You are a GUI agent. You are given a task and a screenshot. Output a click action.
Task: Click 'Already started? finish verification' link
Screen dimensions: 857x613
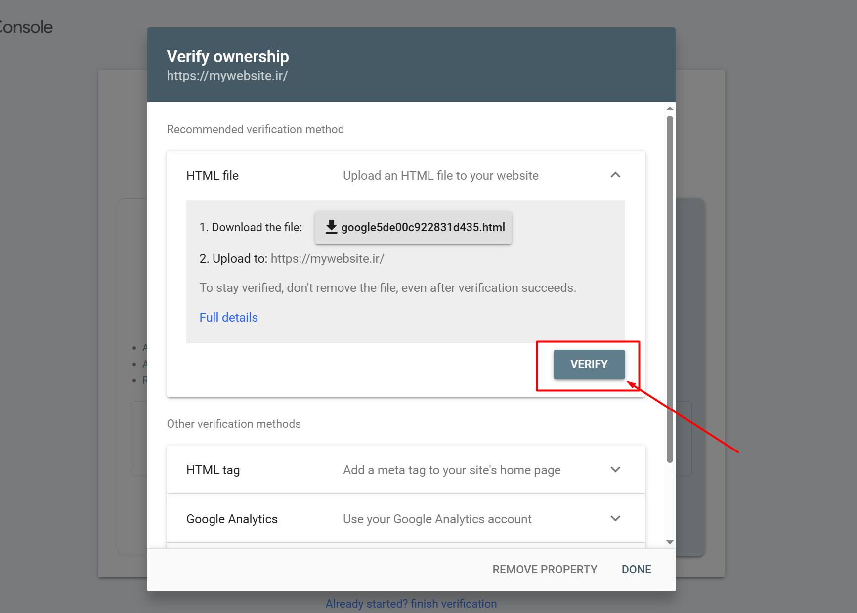click(x=411, y=604)
